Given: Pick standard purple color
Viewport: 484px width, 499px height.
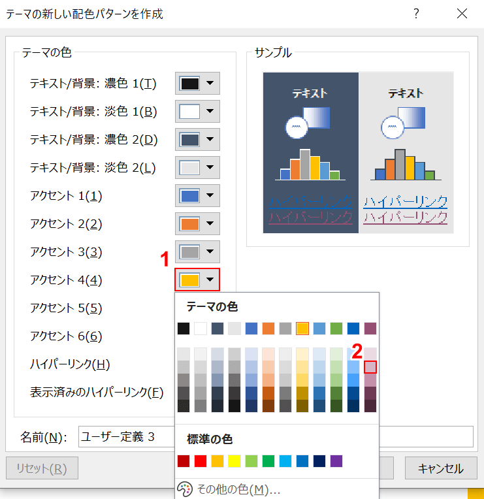Looking at the screenshot, I should pyautogui.click(x=336, y=461).
